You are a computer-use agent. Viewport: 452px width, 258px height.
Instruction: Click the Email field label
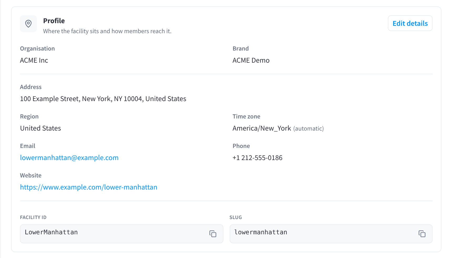[x=28, y=146]
